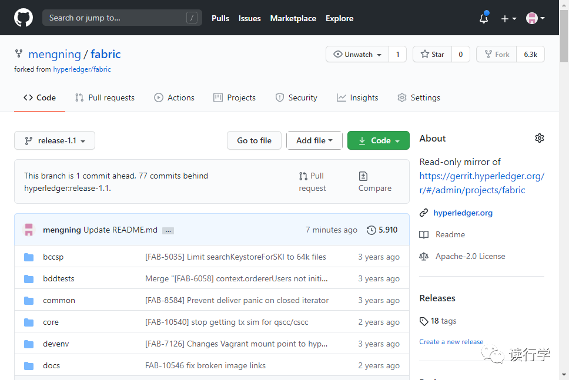Expand the release-1.1 branch selector
Screen dimensions: 569x380
coord(55,140)
